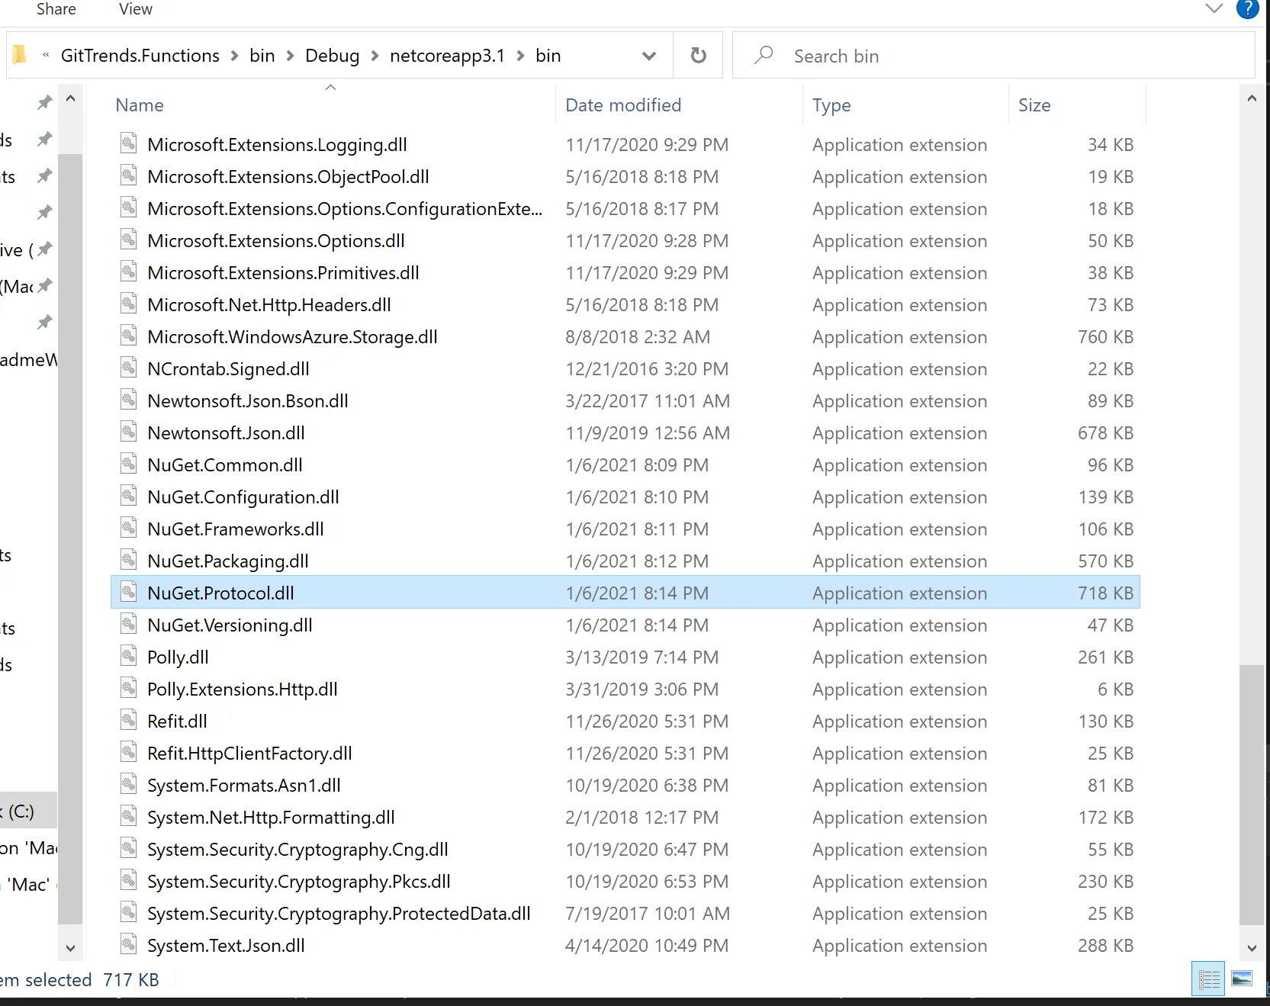Refresh the bin folder view

[698, 55]
